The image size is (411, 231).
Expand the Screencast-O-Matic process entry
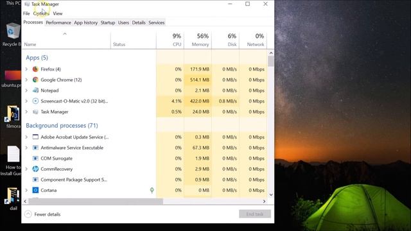click(x=26, y=101)
